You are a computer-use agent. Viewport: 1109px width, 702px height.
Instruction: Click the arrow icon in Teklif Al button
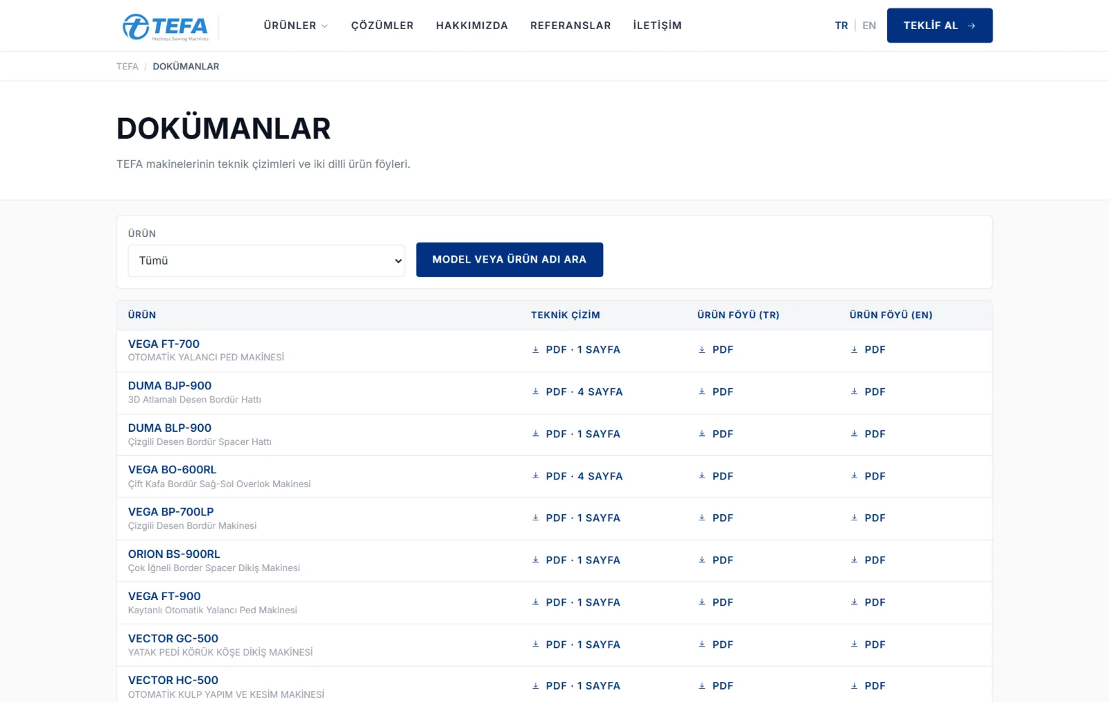click(972, 26)
